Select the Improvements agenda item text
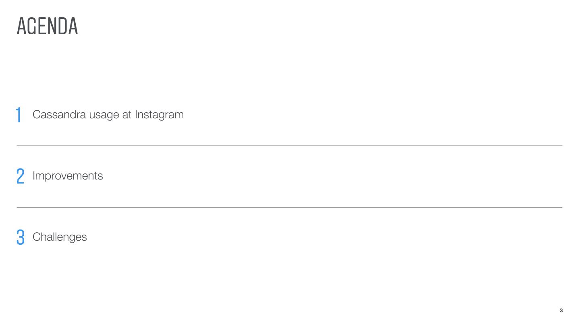Screen dimensions: 580x326 tap(68, 176)
